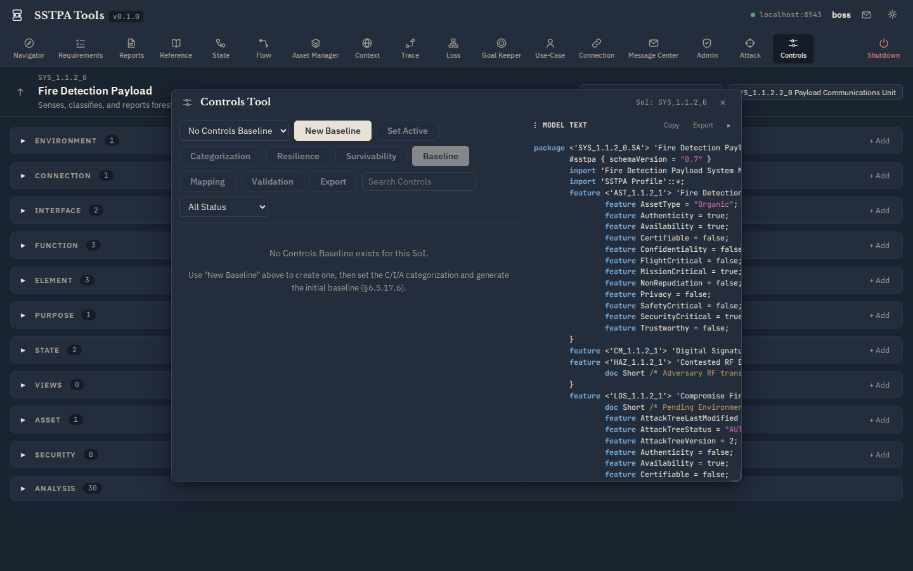Open the Goal Keeper tool
The height and width of the screenshot is (571, 913).
coord(502,48)
